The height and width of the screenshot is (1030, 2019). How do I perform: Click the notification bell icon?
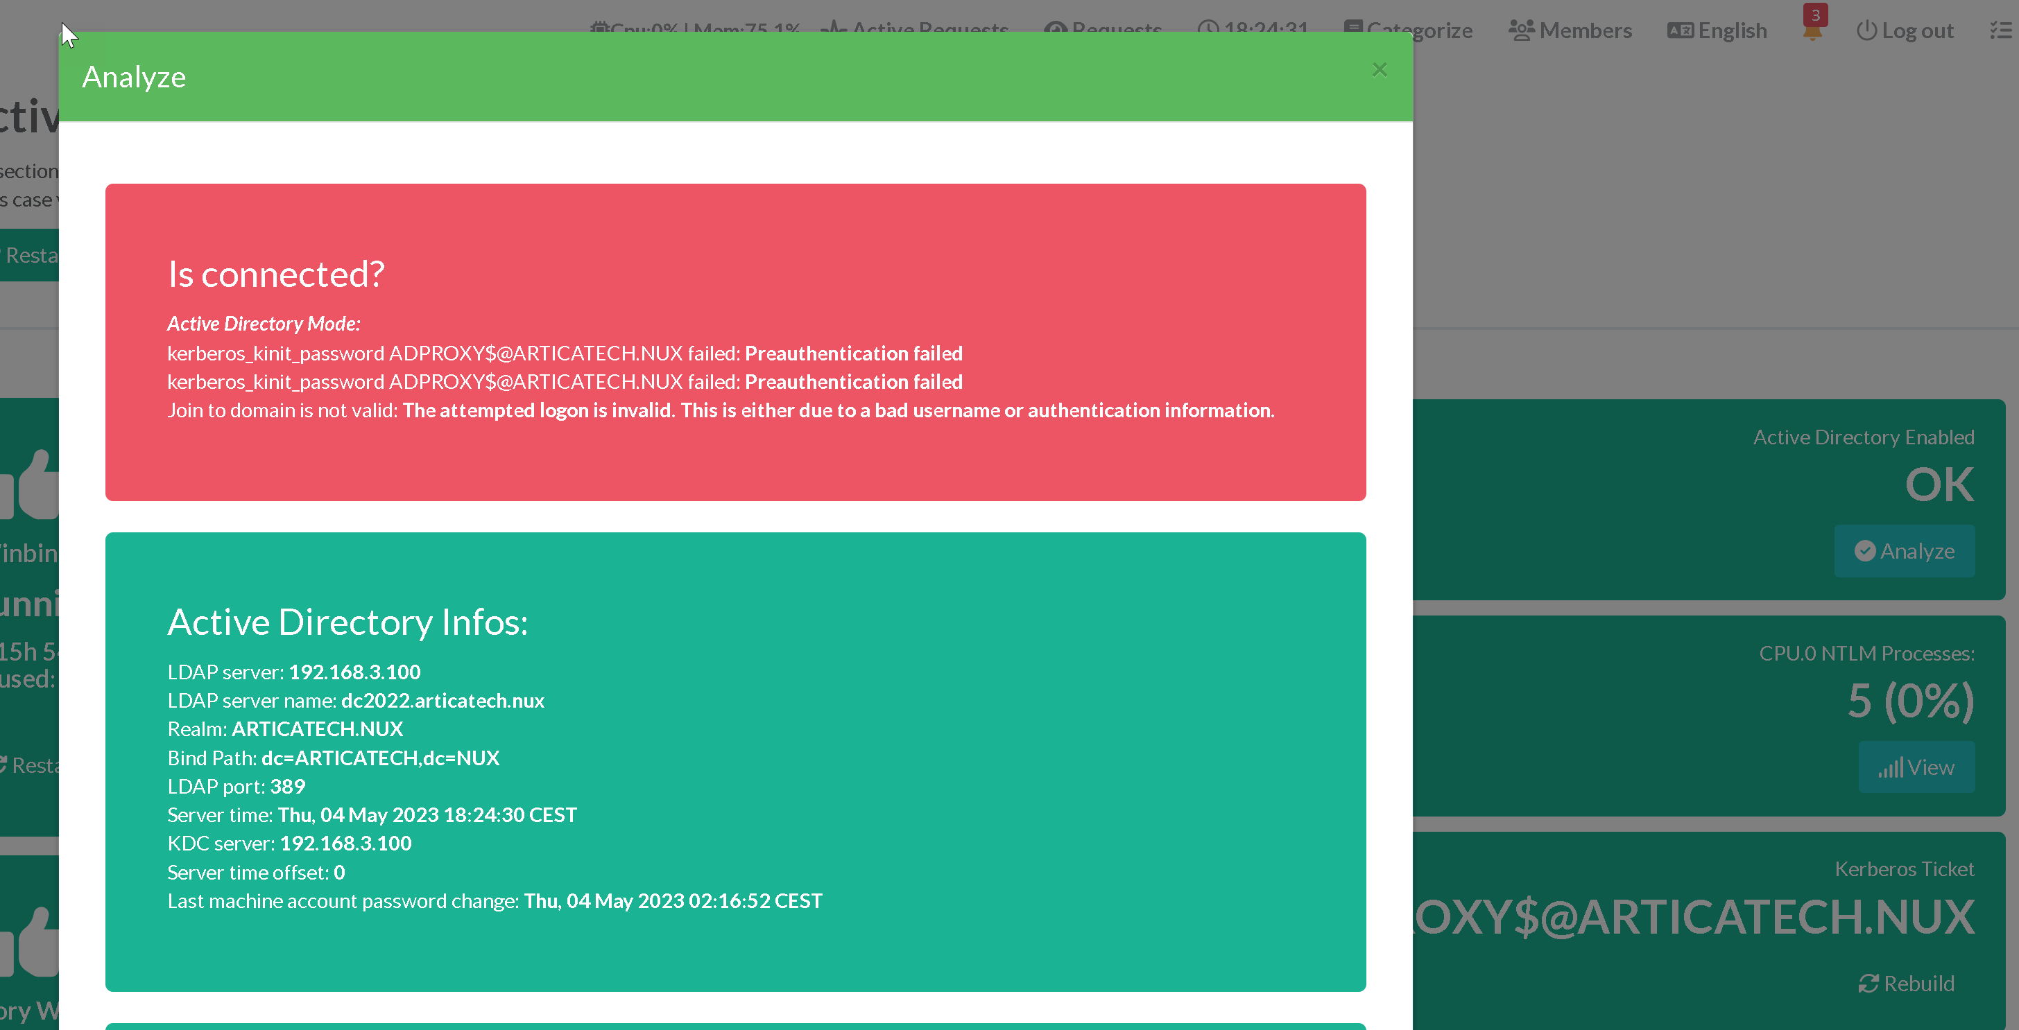point(1812,31)
